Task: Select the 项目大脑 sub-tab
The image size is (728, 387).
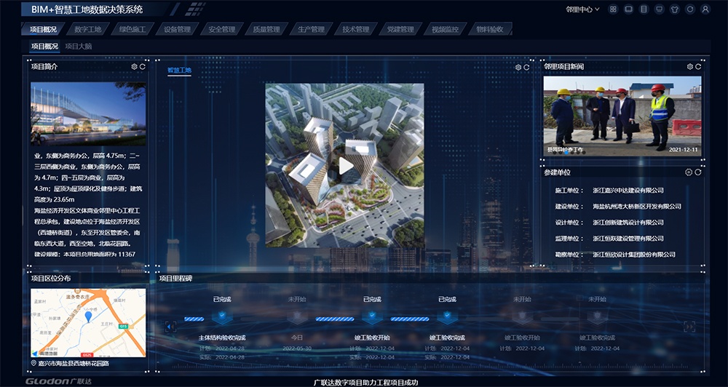Action: pyautogui.click(x=78, y=47)
